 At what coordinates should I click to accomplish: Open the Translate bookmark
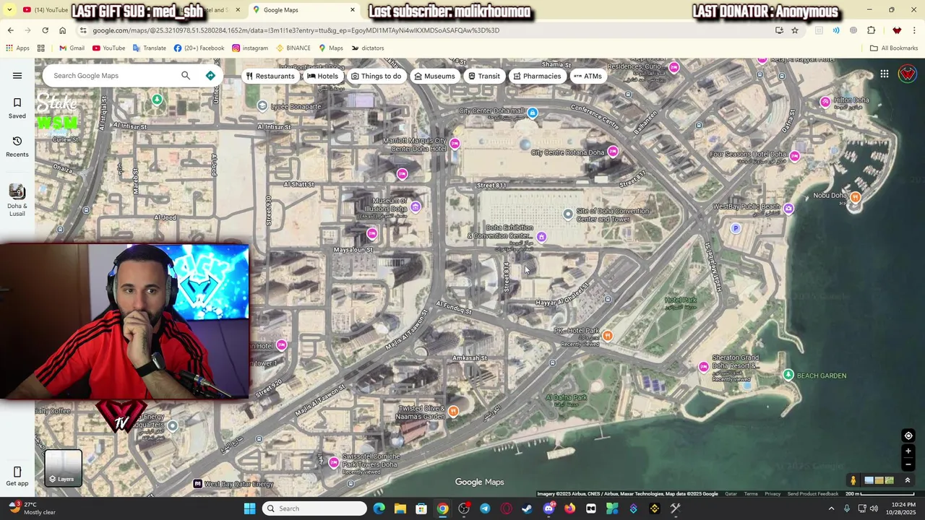click(149, 48)
